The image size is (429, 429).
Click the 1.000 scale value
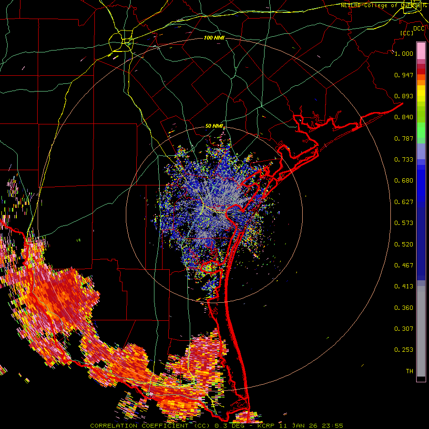click(404, 53)
